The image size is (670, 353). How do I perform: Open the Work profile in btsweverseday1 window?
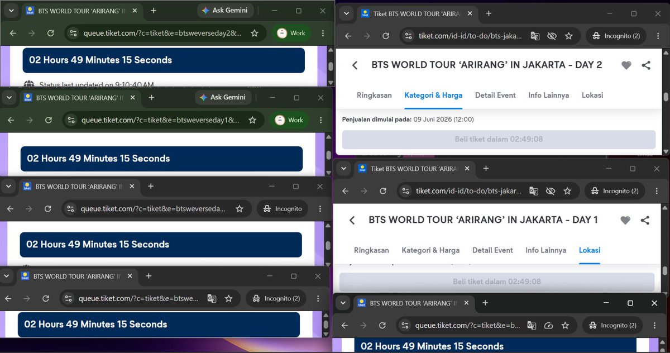point(289,120)
